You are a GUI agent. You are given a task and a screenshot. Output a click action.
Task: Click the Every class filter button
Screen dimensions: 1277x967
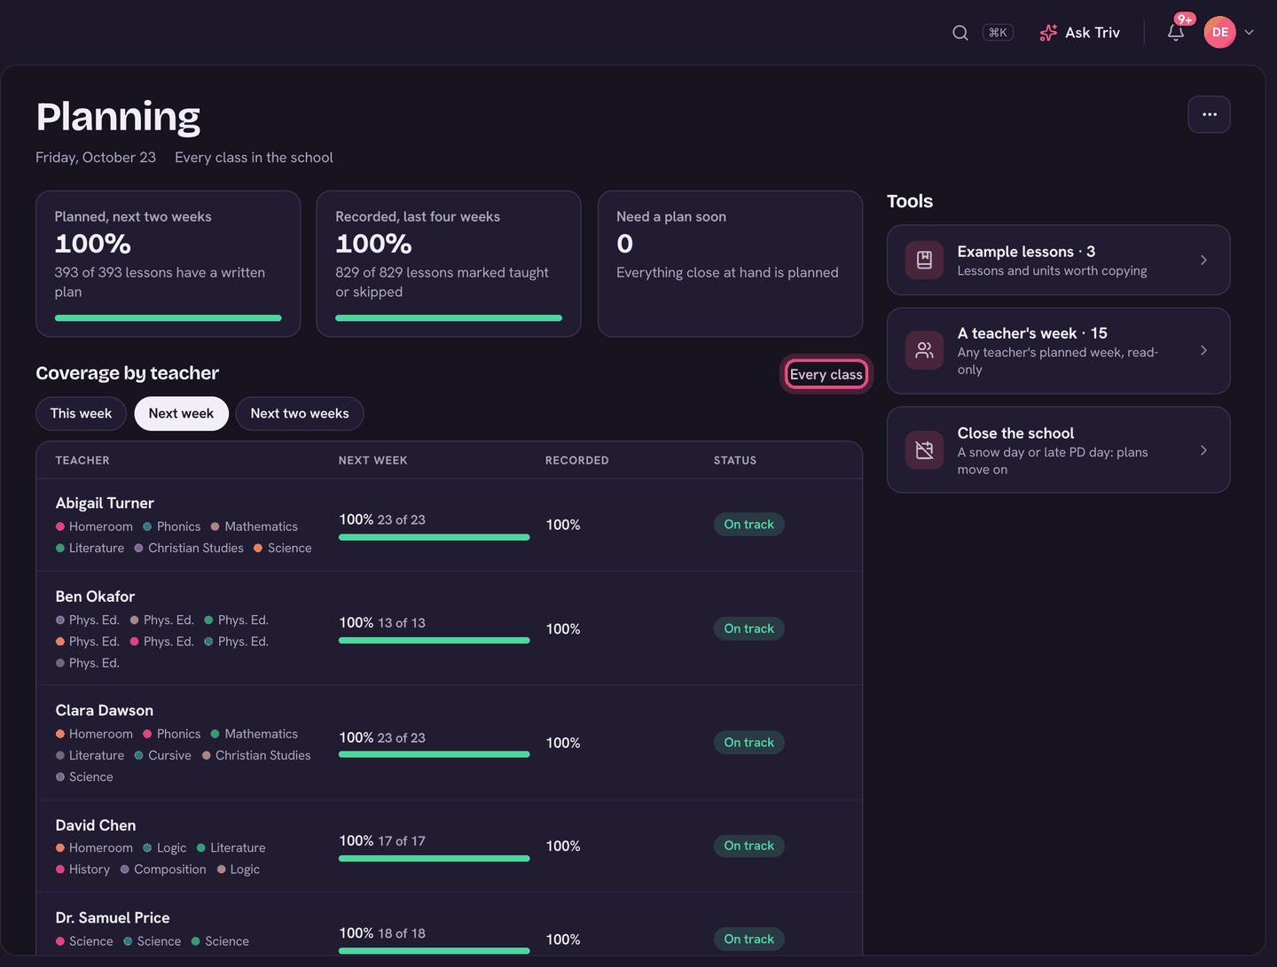click(x=827, y=374)
